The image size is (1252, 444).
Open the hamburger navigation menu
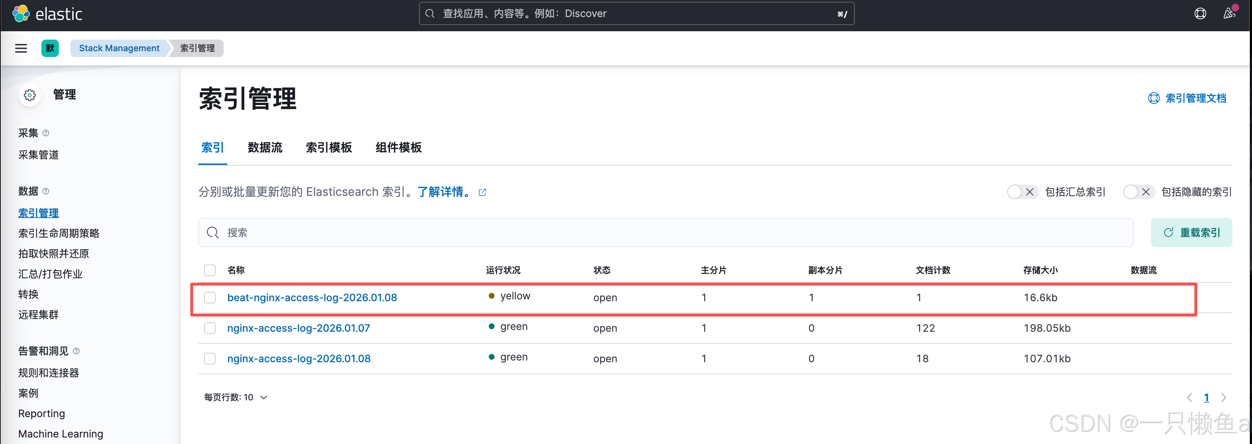click(21, 48)
